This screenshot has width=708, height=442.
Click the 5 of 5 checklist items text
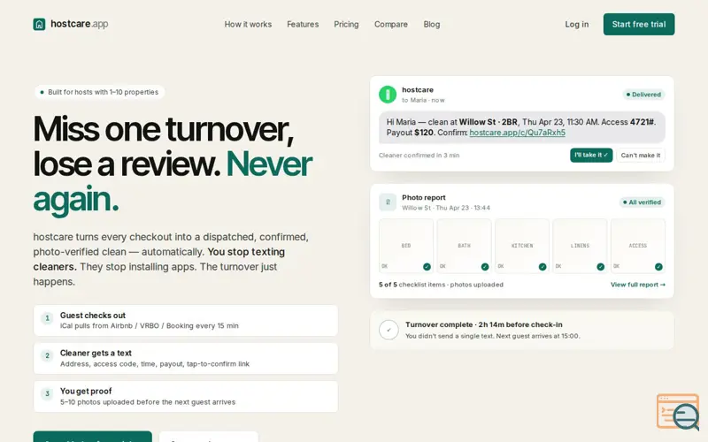441,285
